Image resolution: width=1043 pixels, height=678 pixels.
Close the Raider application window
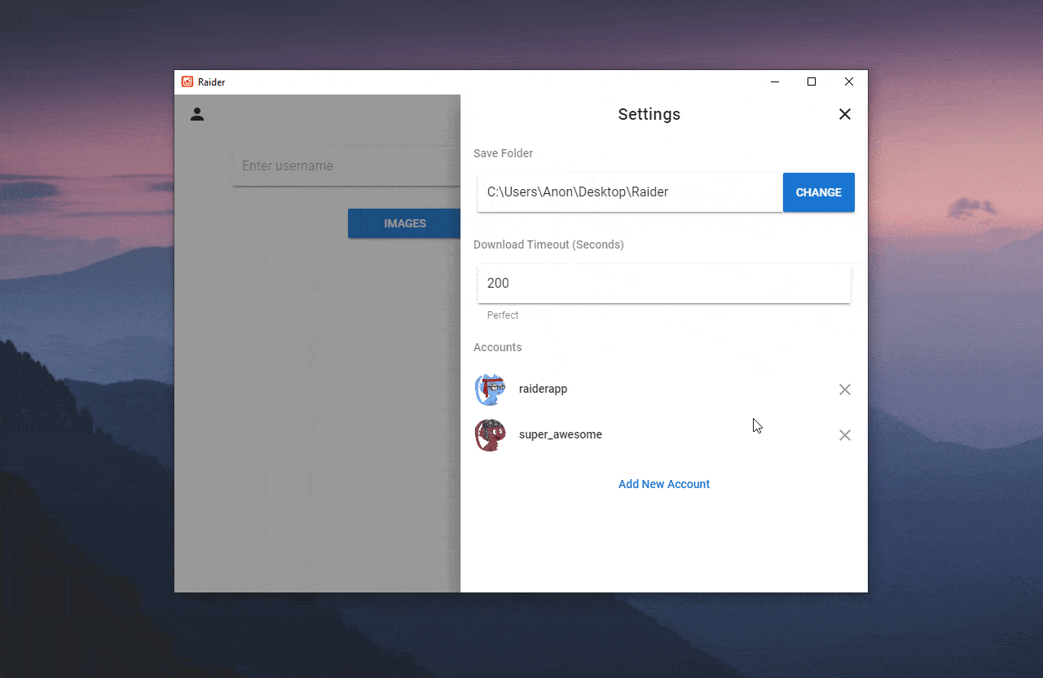click(849, 81)
